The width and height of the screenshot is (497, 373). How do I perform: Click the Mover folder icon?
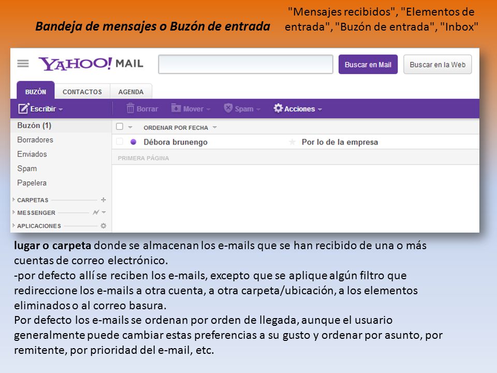click(176, 108)
